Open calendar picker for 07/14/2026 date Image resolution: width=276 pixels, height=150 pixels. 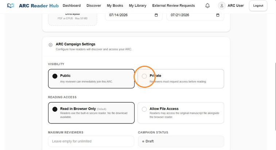156,15
